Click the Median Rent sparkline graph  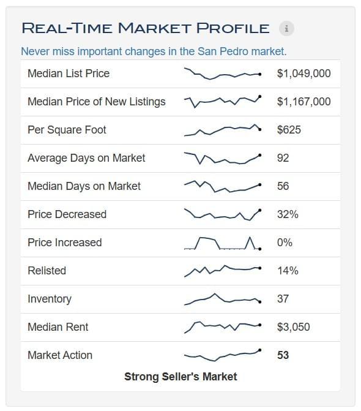pos(223,327)
